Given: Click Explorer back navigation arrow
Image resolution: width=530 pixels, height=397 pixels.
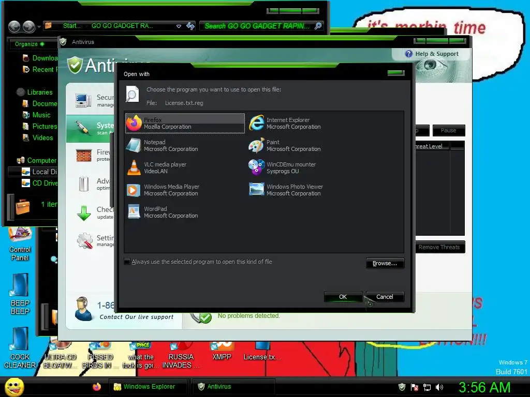Looking at the screenshot, I should click(14, 26).
